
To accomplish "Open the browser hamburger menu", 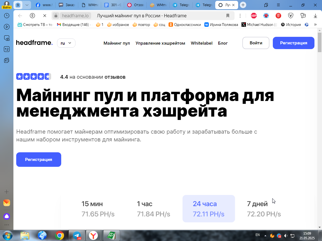I will [278, 5].
